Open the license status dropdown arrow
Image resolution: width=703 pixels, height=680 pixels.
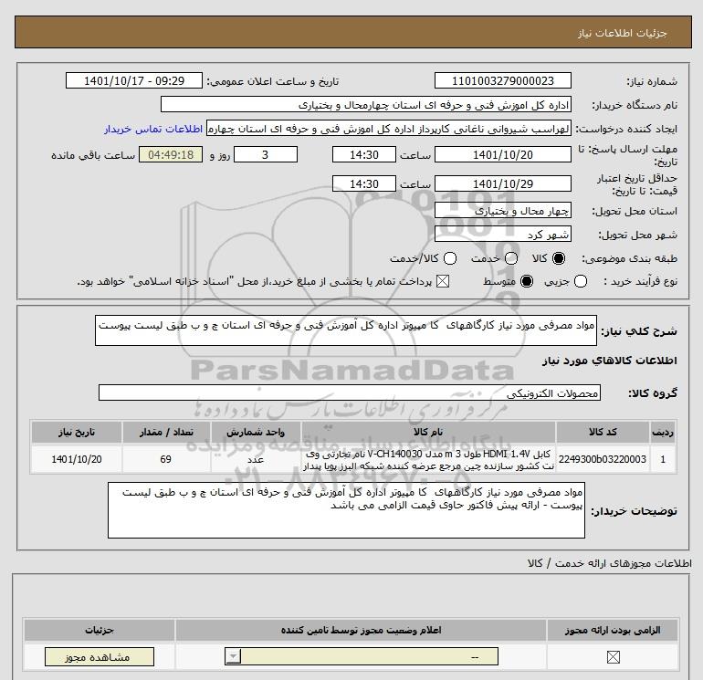point(233,657)
